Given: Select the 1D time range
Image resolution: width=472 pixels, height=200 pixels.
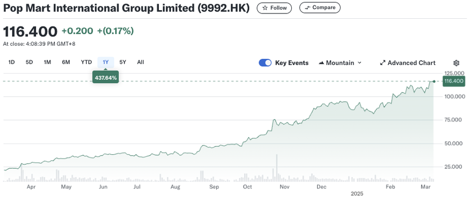Looking at the screenshot, I should pyautogui.click(x=12, y=62).
